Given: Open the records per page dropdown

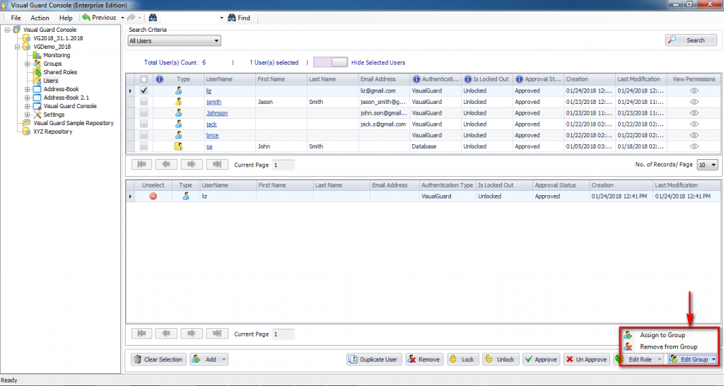Looking at the screenshot, I should pyautogui.click(x=707, y=165).
